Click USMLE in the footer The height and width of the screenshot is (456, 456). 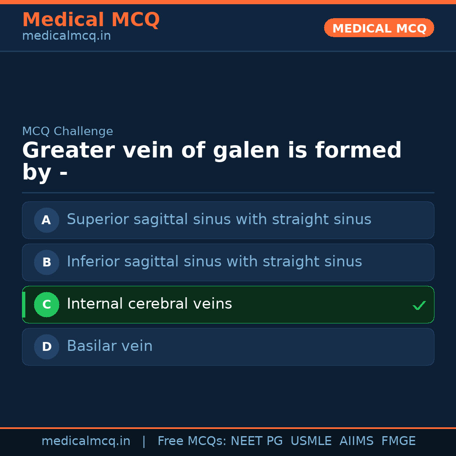(311, 441)
